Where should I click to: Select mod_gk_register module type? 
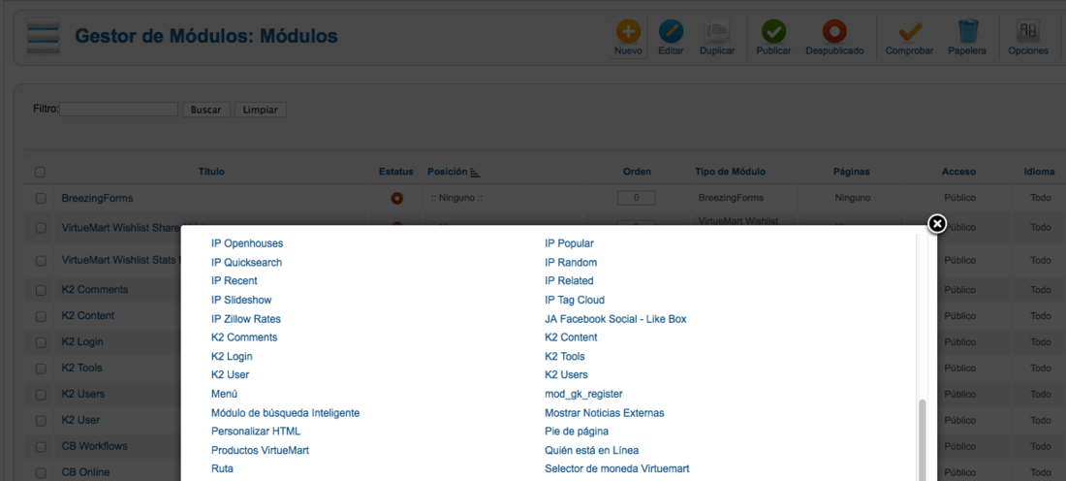584,394
